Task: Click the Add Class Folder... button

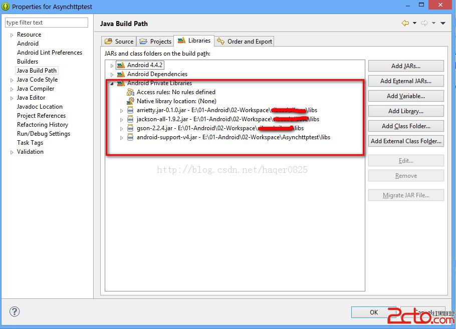Action: click(406, 126)
